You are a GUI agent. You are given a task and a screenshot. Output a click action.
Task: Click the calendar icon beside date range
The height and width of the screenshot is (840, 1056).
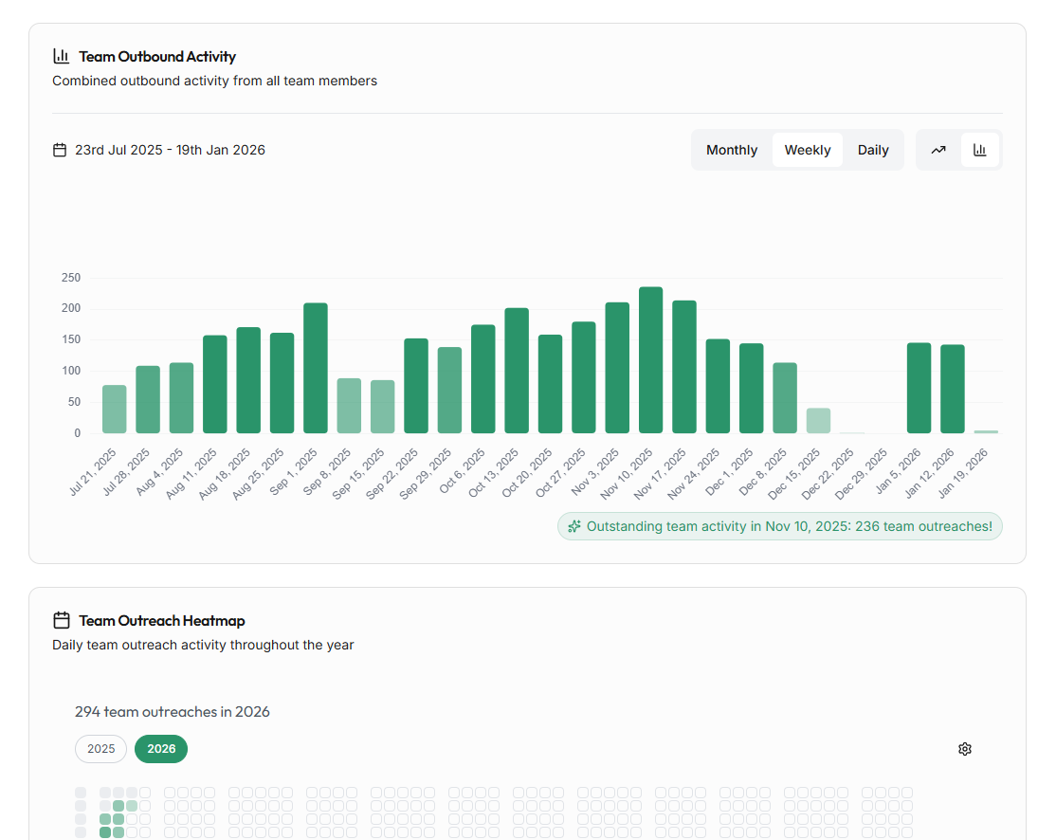[x=60, y=150]
